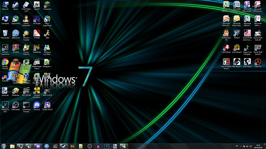
Task: Open OBS Studio from the taskbar
Action: 89,146
